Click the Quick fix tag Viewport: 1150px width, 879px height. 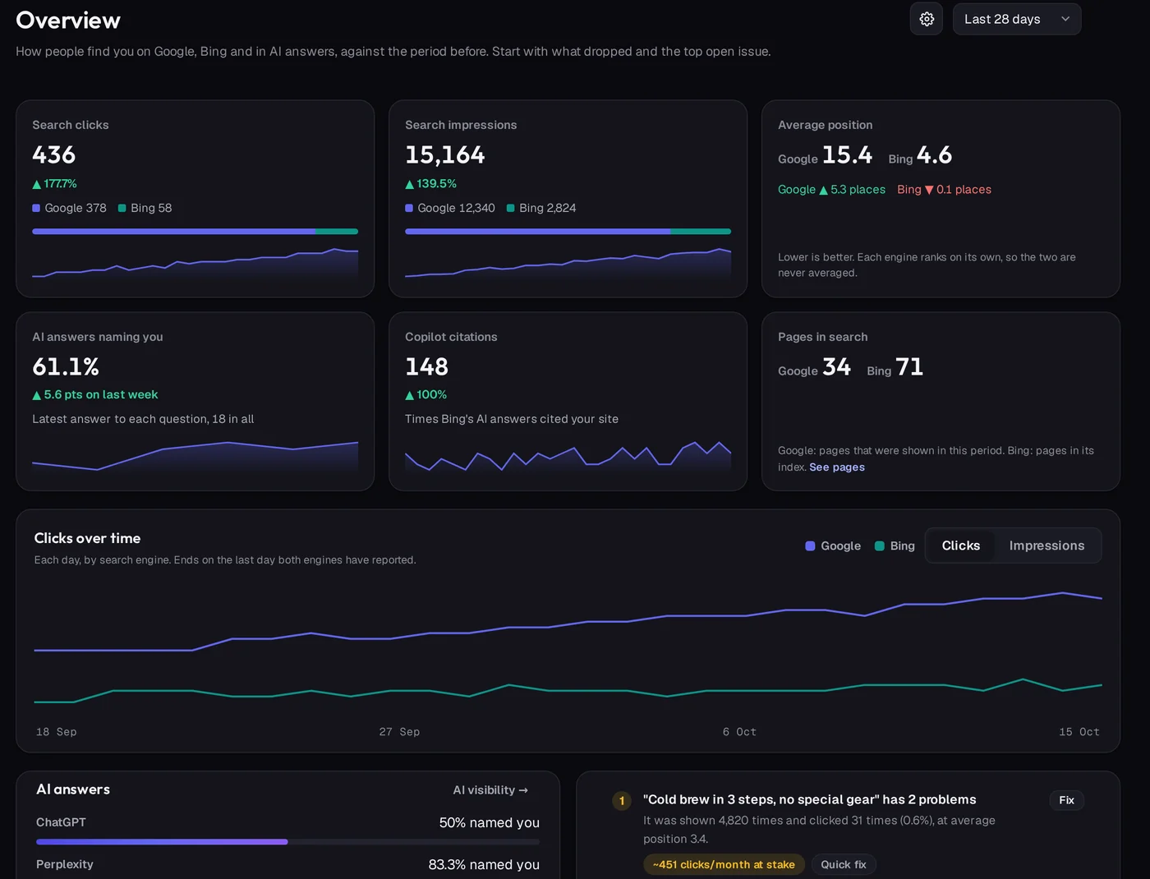click(x=844, y=864)
